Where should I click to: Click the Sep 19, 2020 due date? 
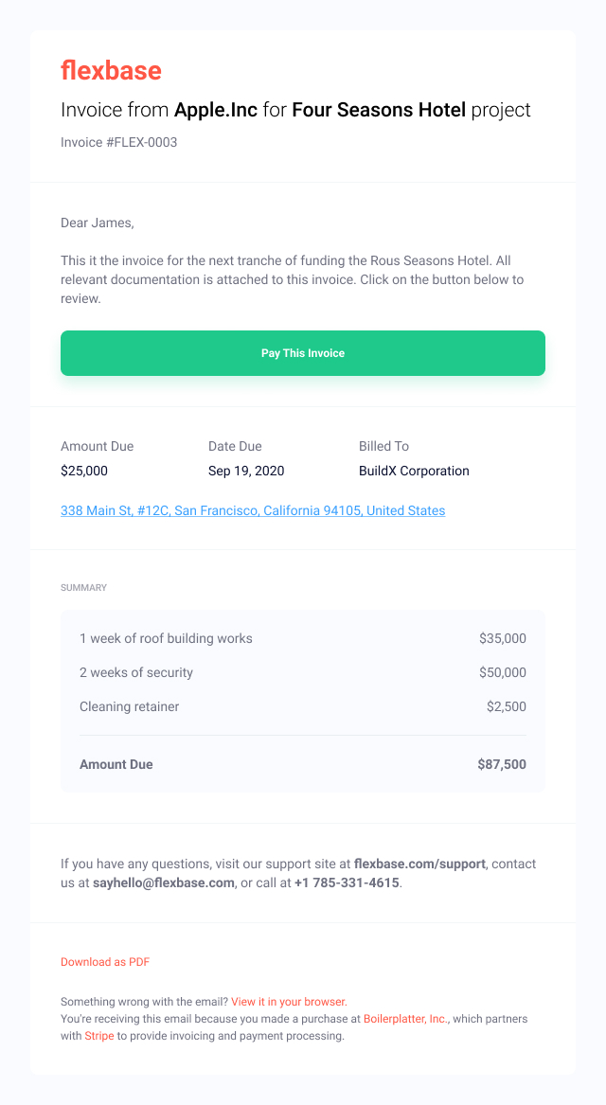coord(246,471)
